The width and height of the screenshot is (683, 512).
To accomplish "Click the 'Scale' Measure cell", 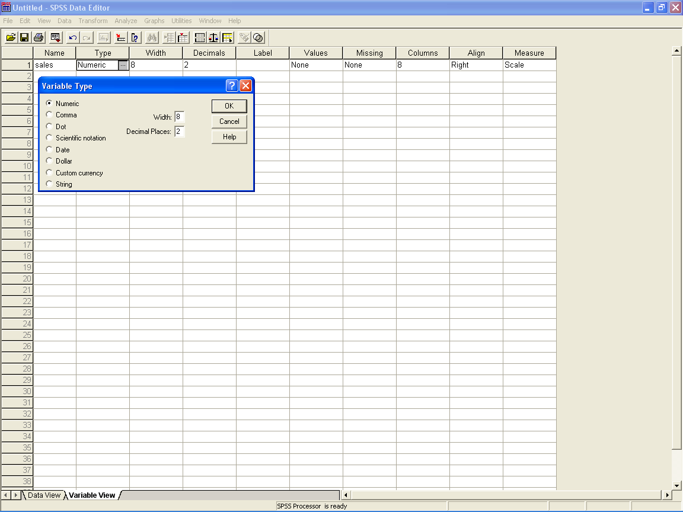I will 529,65.
